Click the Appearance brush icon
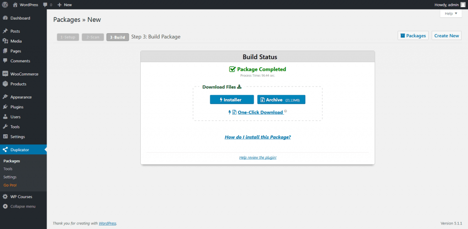 [x=5, y=97]
